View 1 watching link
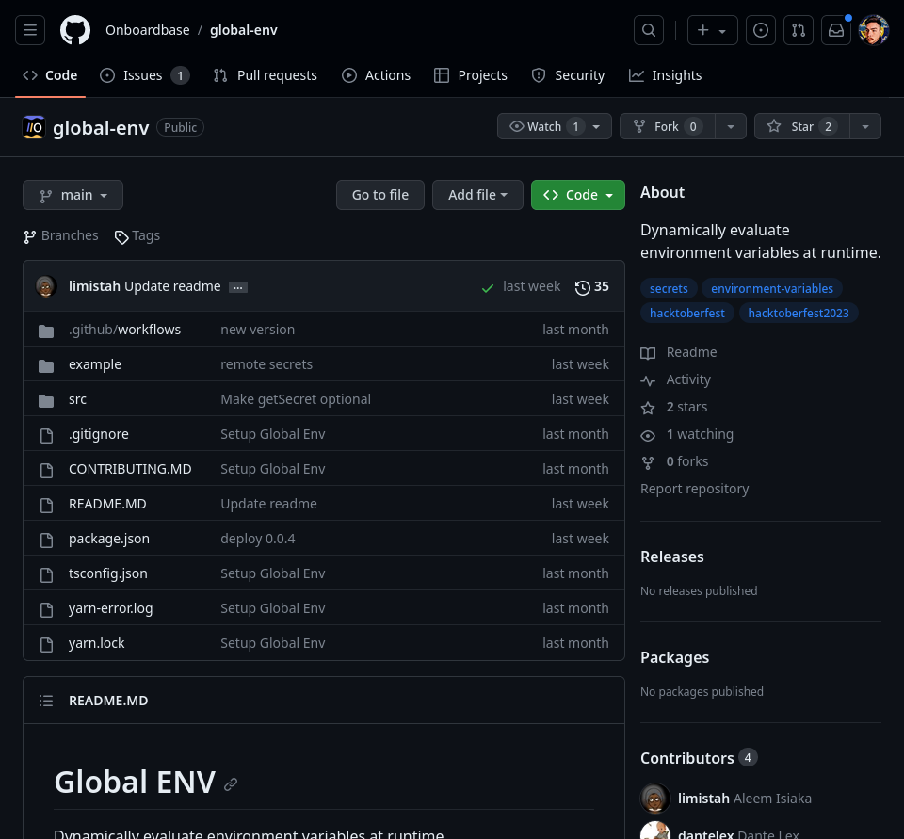Screen dimensions: 904x839 click(687, 434)
